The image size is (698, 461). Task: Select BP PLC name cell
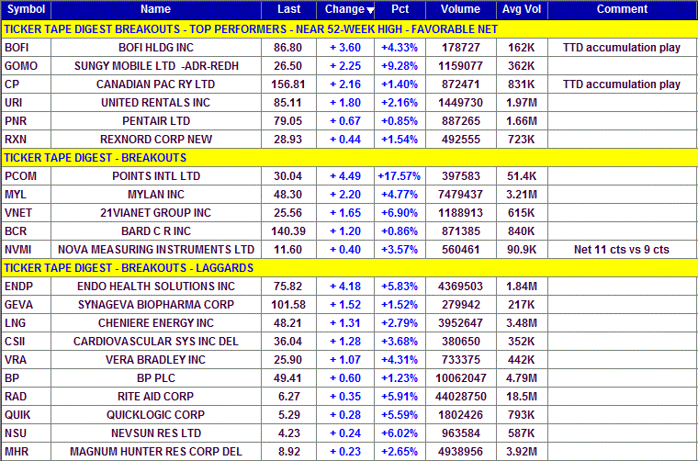[156, 378]
